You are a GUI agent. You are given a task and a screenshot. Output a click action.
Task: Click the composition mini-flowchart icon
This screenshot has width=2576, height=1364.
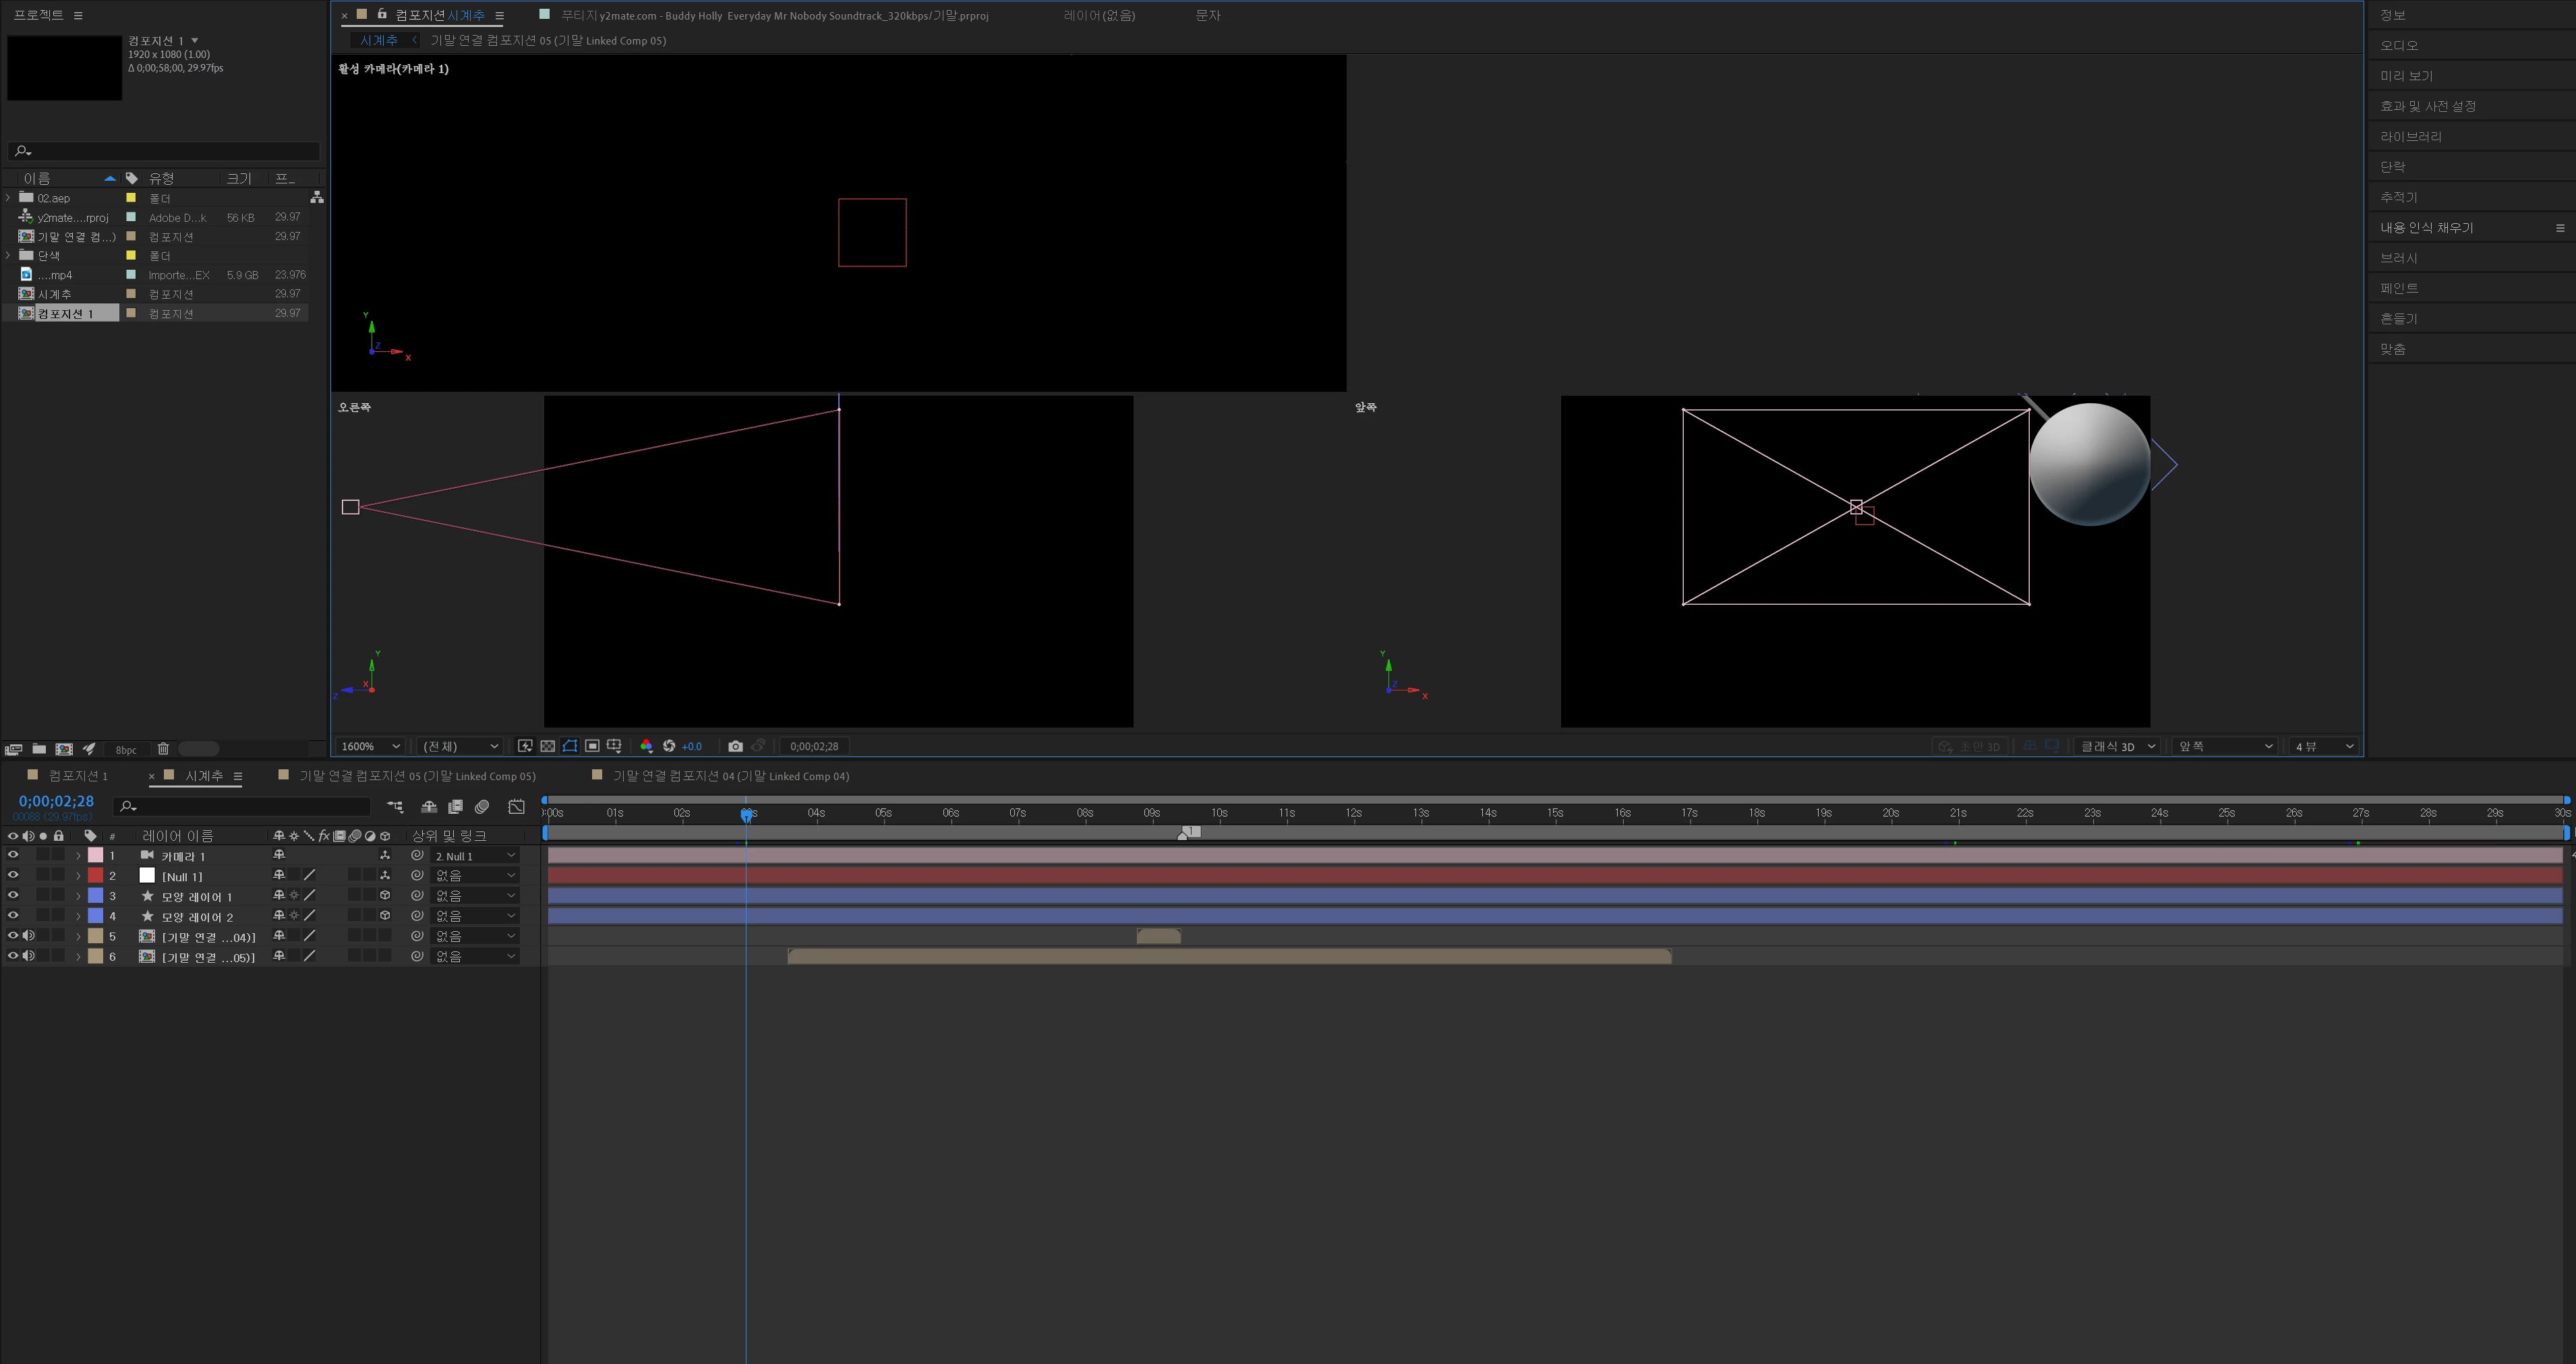(x=395, y=806)
